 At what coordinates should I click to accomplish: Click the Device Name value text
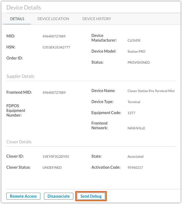coord(151,91)
